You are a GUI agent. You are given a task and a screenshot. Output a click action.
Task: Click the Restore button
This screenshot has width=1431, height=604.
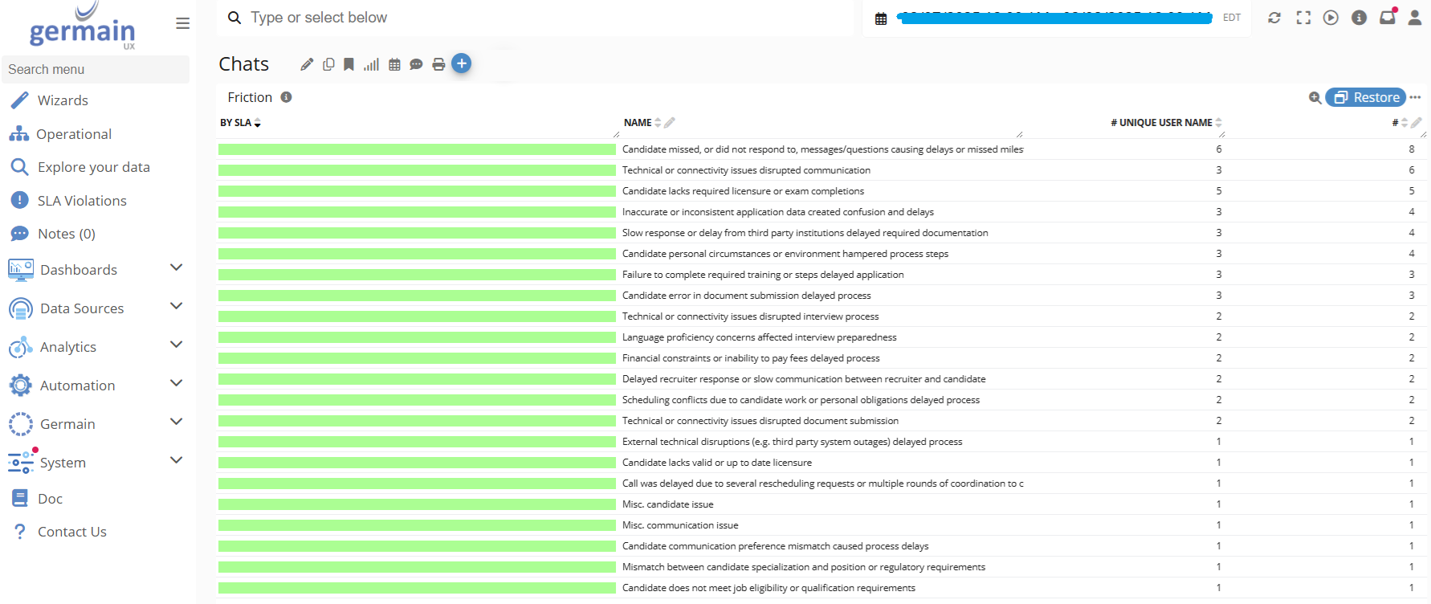[x=1366, y=97]
